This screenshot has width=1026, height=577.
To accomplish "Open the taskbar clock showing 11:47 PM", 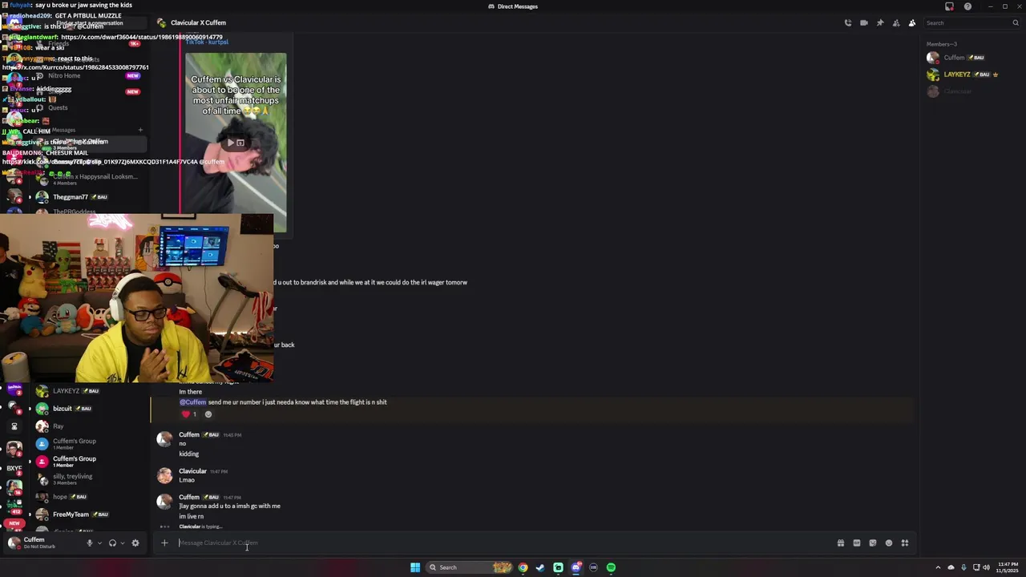I will [1008, 567].
